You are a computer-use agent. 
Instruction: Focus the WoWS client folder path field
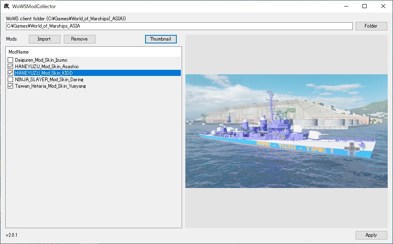click(x=179, y=26)
